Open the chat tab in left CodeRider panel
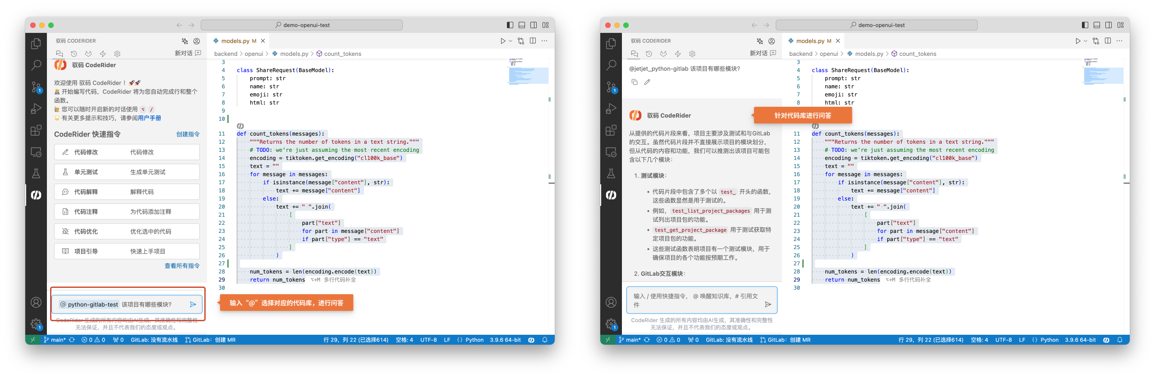 (x=60, y=54)
